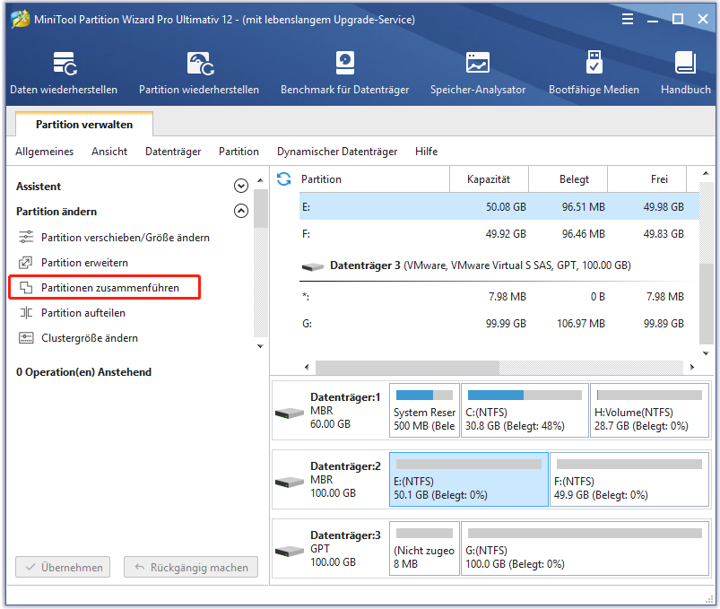Select the F: partition row
This screenshot has width=720, height=609.
click(x=499, y=234)
